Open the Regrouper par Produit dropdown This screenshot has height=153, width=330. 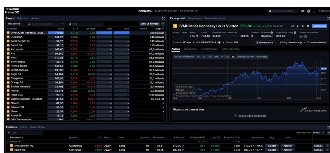point(318,133)
